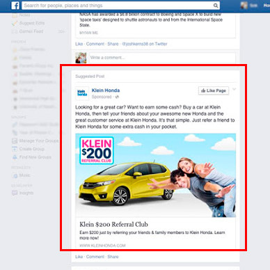Click the Music interest icon
Screen dimensions: 270x270
click(x=15, y=175)
